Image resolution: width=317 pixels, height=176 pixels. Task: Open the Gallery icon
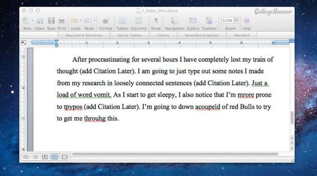pos(193,20)
